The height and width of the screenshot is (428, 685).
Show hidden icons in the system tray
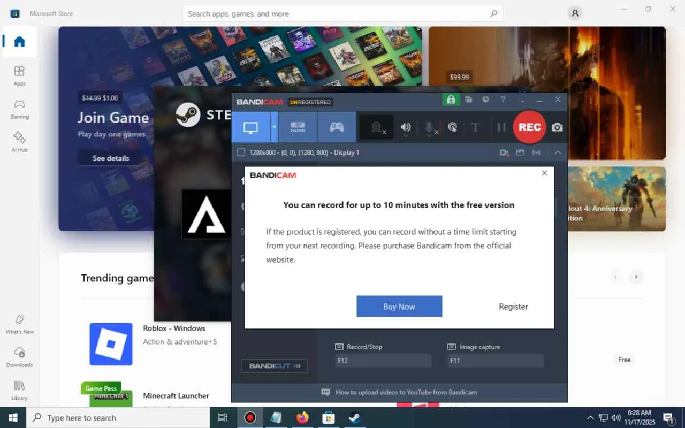(590, 418)
